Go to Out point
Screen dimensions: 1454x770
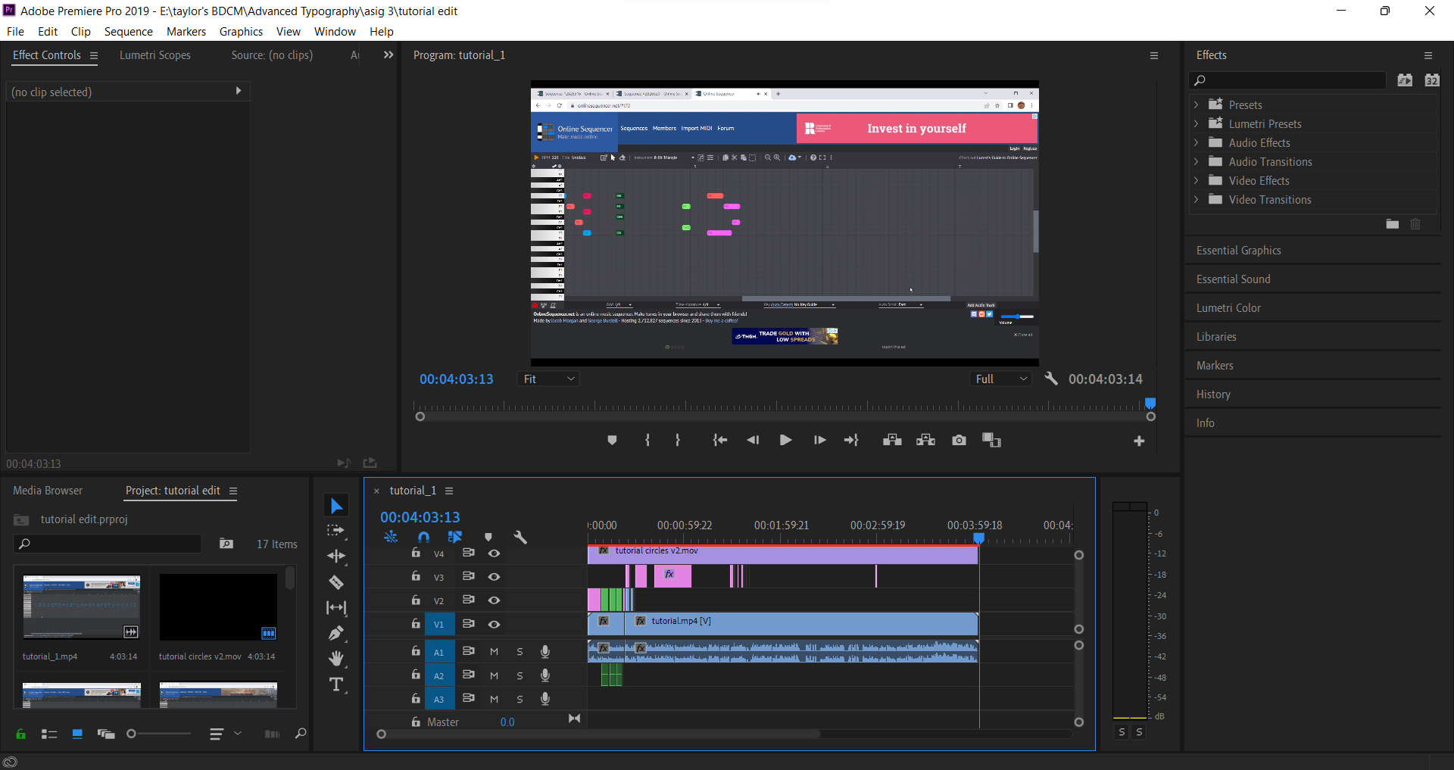pos(852,441)
